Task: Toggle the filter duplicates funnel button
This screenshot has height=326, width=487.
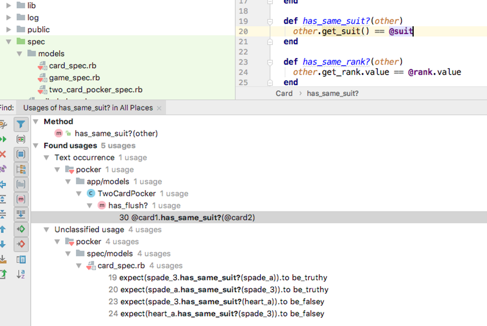Action: 21,125
